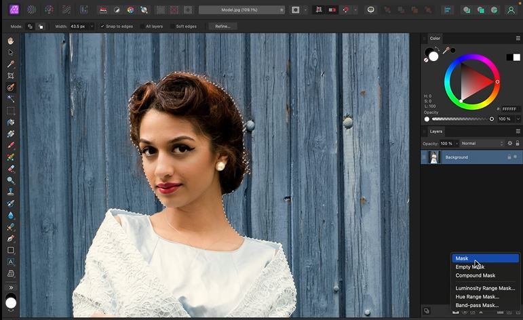The height and width of the screenshot is (320, 523).
Task: Apply Auto Levels from the toolbar
Action: 103,10
